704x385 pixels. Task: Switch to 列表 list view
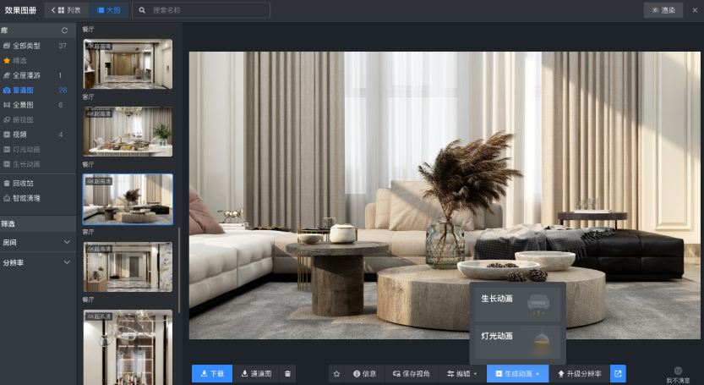68,10
